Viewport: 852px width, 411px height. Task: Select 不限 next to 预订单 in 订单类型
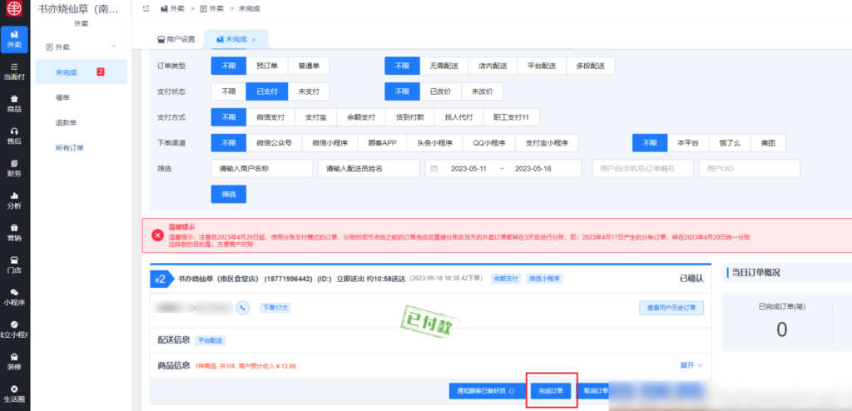[x=228, y=66]
